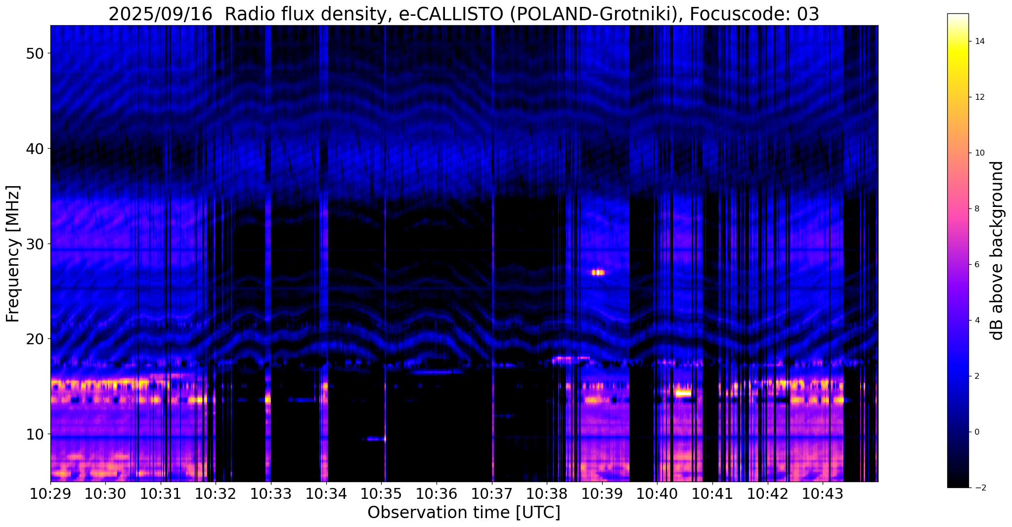Click the 50 MHz frequency tick label
Viewport: 1012px width, 527px height.
click(34, 53)
